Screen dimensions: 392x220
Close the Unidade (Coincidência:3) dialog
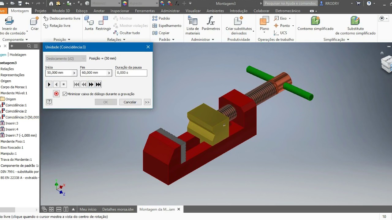[x=148, y=47]
